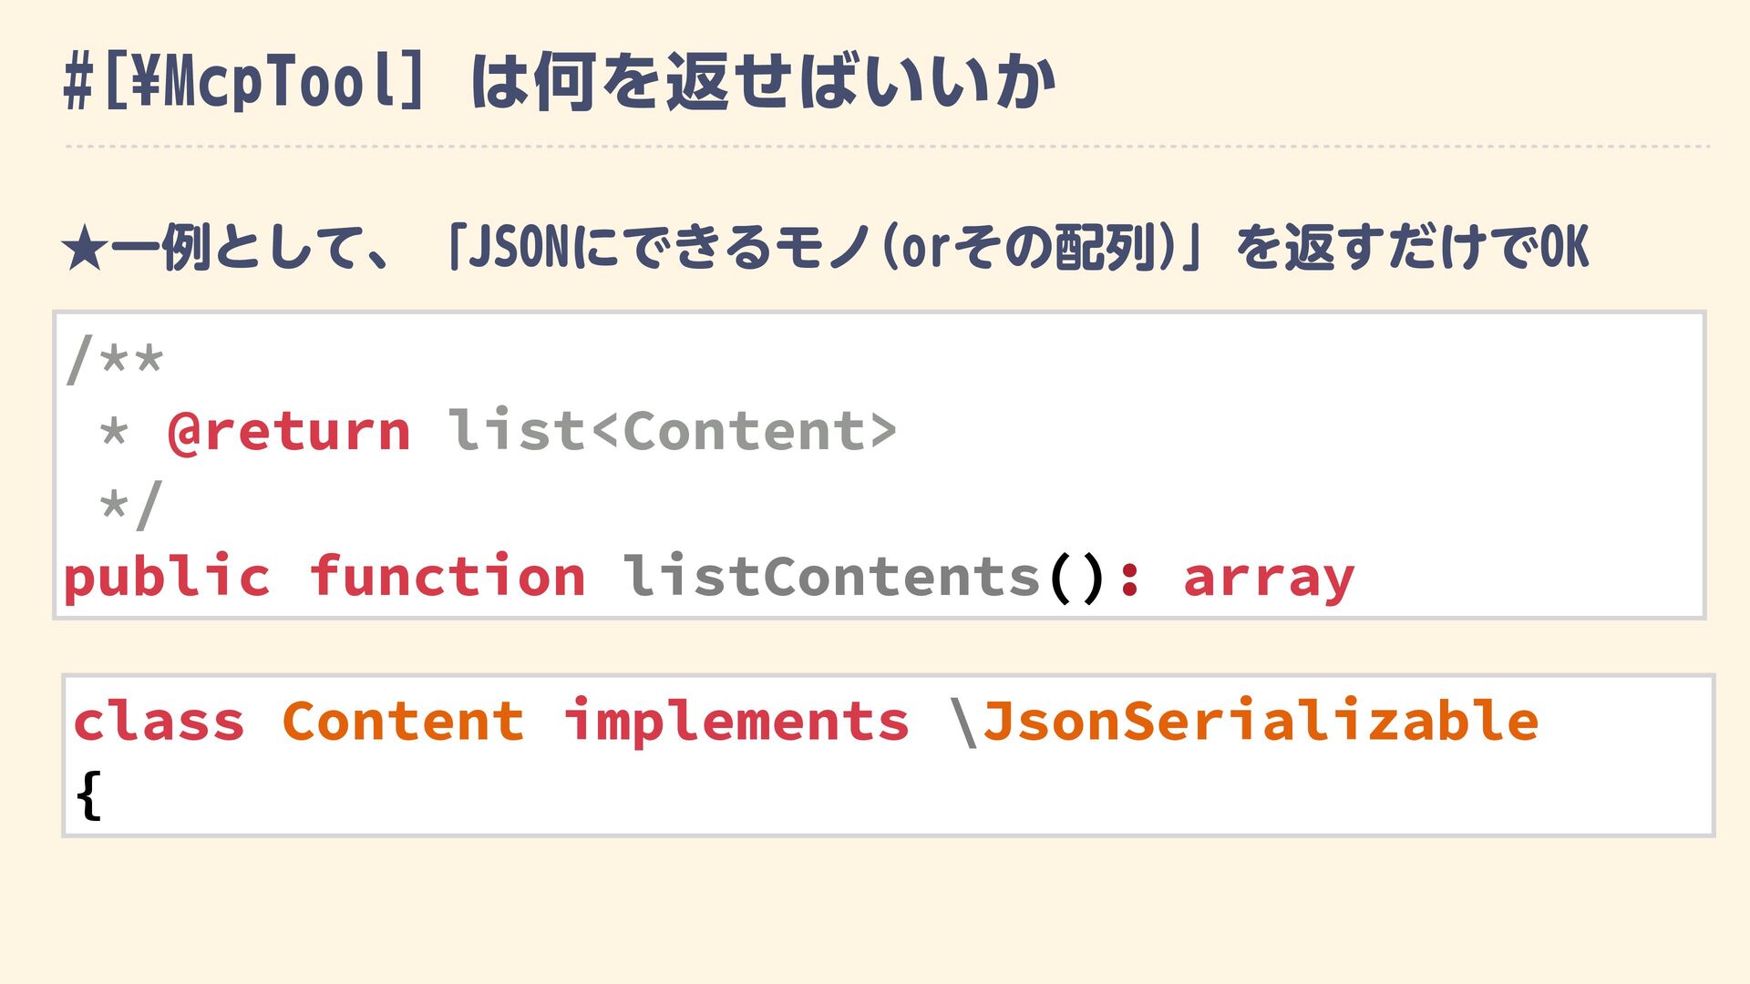Click the listContents method name

(830, 577)
